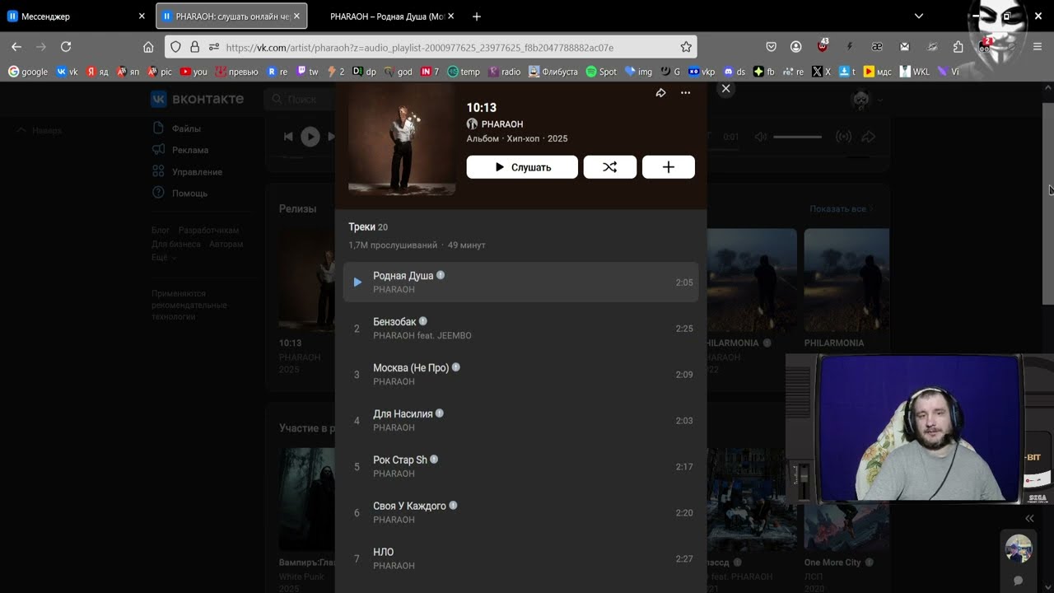The width and height of the screenshot is (1054, 593).
Task: Open the PHARAOH artist link in the album header
Action: (x=502, y=124)
